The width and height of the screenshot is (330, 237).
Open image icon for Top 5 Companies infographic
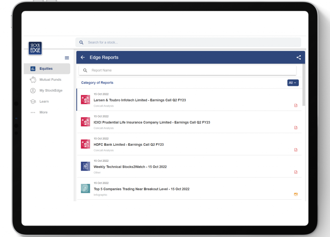(x=296, y=194)
